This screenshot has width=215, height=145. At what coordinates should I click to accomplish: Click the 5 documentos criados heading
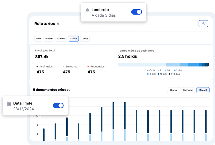[x=52, y=90]
